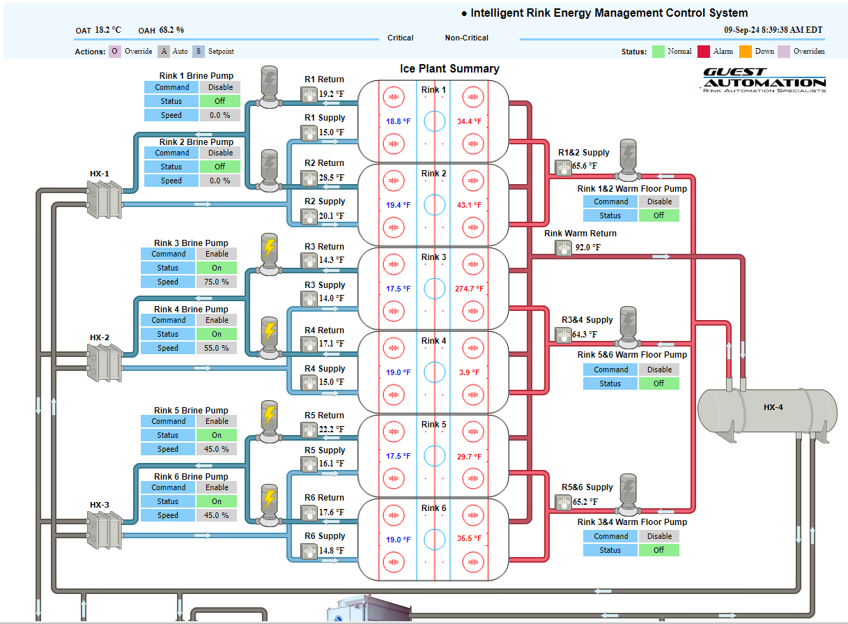Switch to the Non-Critical tab
Image resolution: width=848 pixels, height=624 pixels.
(x=467, y=38)
